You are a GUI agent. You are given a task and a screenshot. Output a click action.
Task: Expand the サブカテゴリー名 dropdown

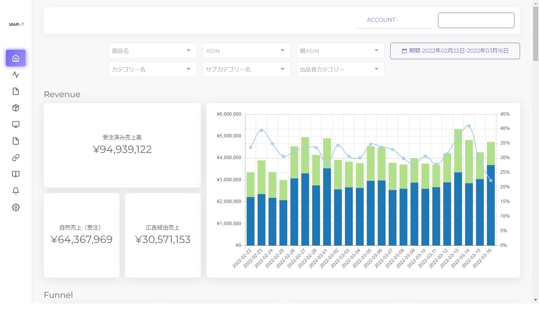pos(247,69)
